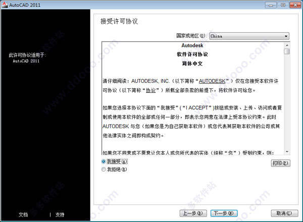Go back with the 上一步(B) button

193,213
